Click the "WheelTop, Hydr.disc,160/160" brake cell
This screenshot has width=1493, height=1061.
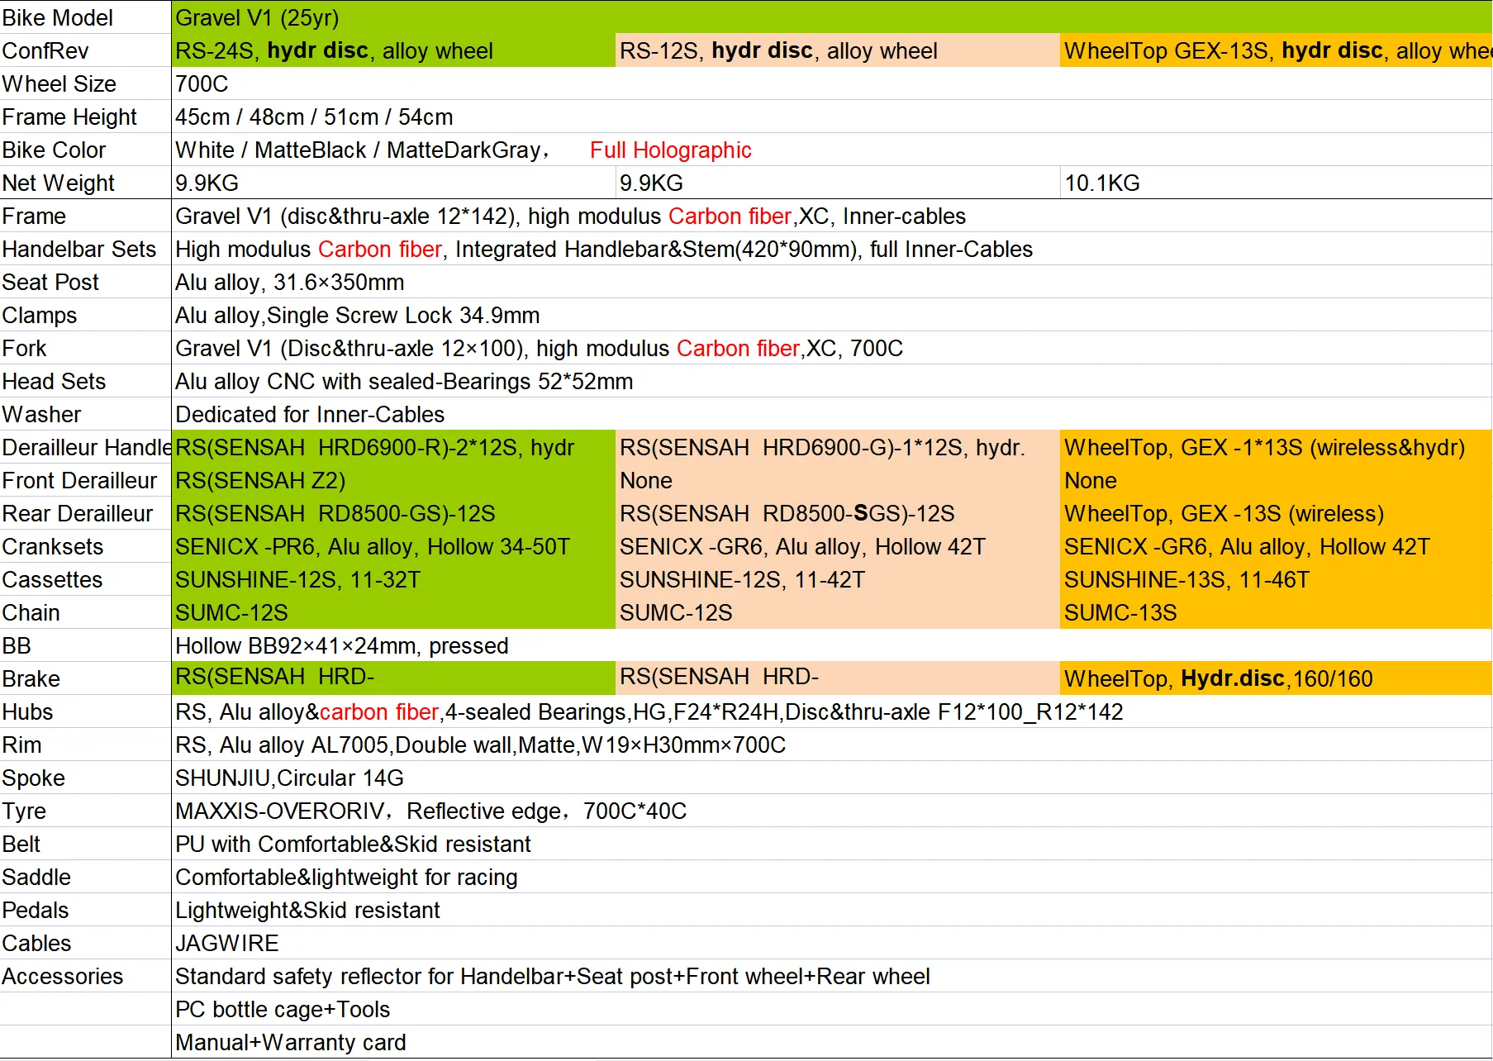[1277, 678]
